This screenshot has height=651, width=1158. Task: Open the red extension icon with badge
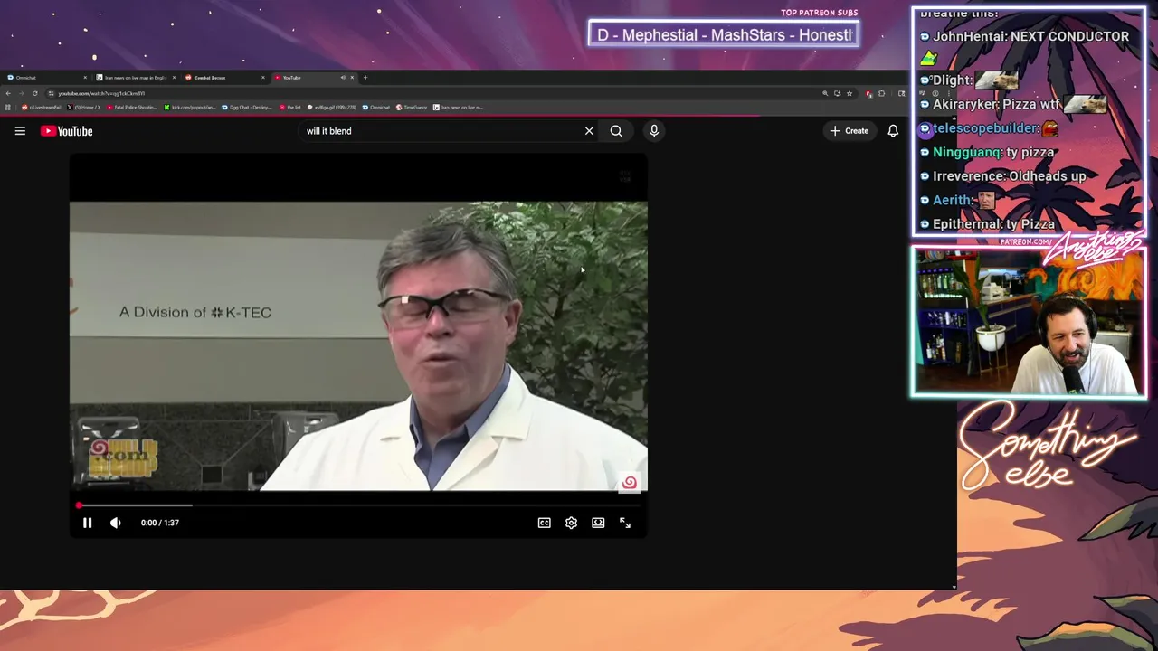tap(868, 94)
